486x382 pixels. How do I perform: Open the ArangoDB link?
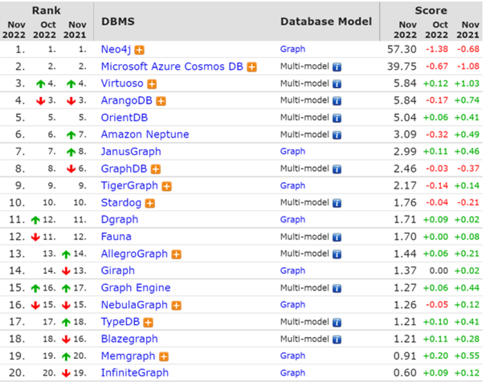pos(127,100)
